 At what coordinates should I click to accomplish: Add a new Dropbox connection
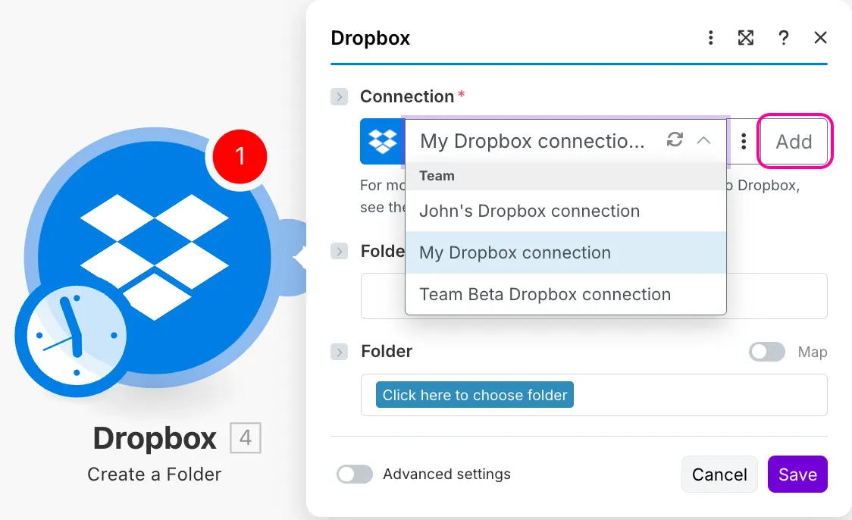[x=794, y=141]
